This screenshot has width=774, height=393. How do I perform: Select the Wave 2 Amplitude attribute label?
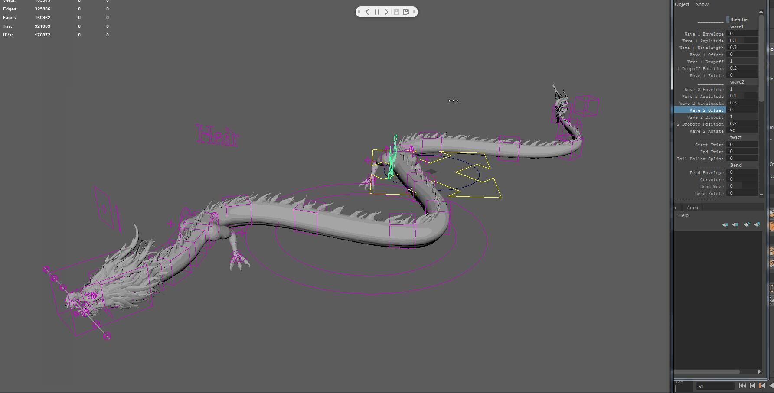pyautogui.click(x=702, y=96)
